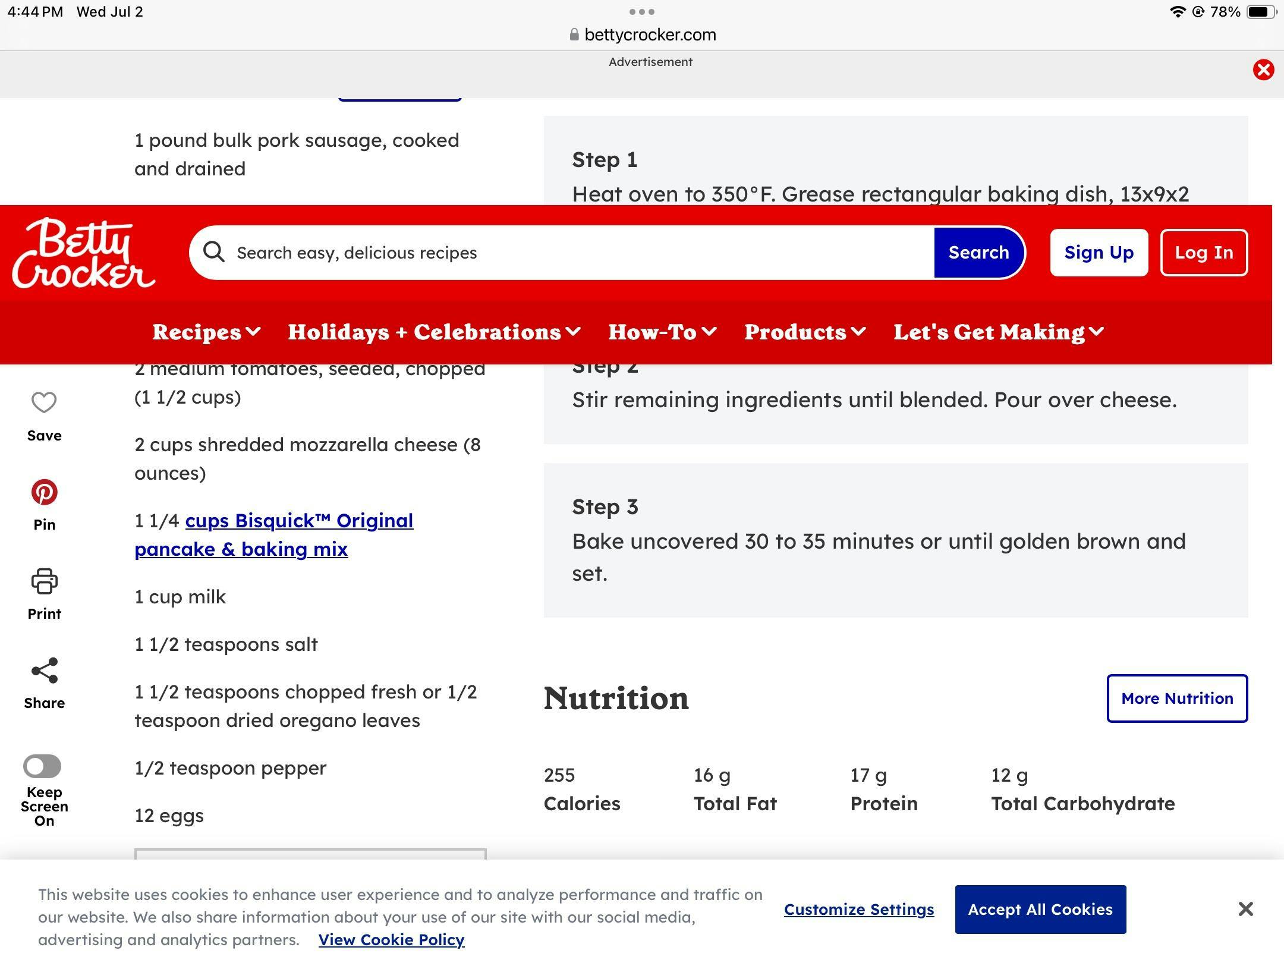Click the Sign Up button

coord(1099,252)
